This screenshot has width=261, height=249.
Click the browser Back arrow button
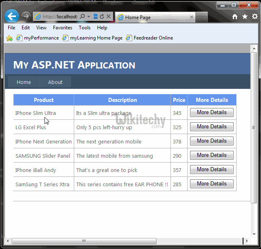pyautogui.click(x=11, y=16)
